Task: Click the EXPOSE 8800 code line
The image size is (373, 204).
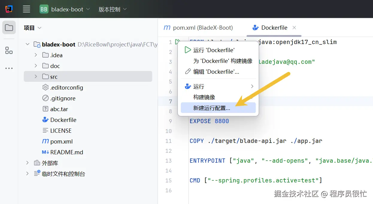Action: click(209, 121)
